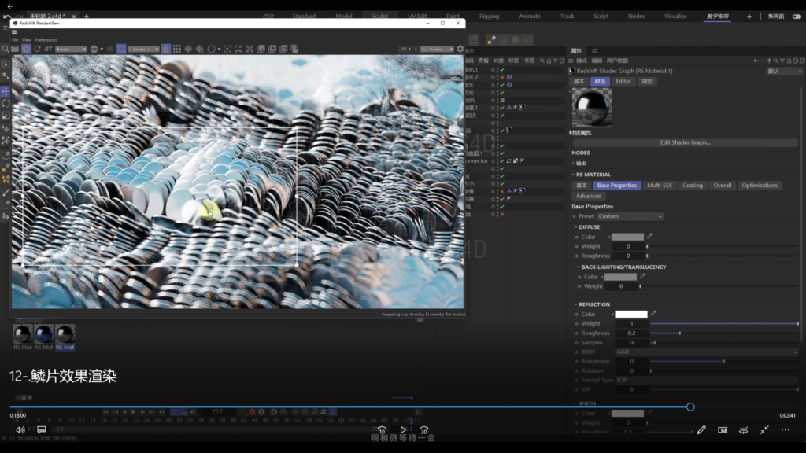Collapse the RS MATERIAL section
806x453 pixels.
coord(574,175)
